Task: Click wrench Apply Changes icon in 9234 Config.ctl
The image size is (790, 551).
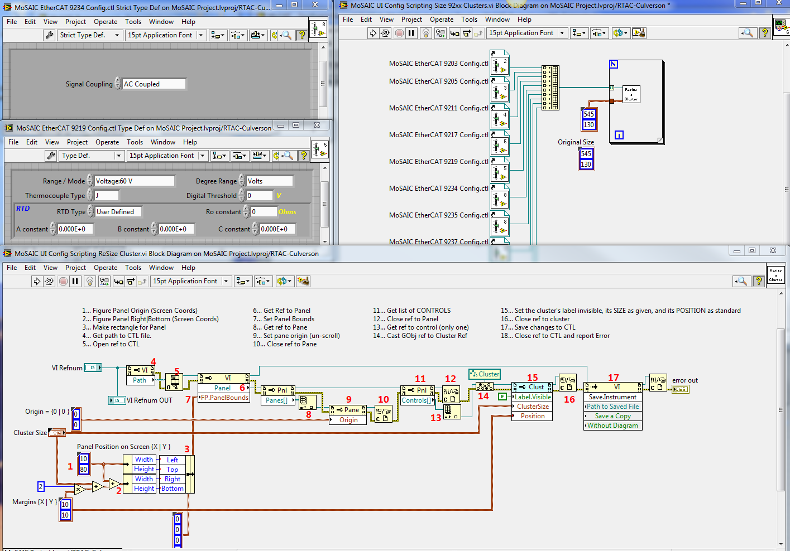Action: 49,35
